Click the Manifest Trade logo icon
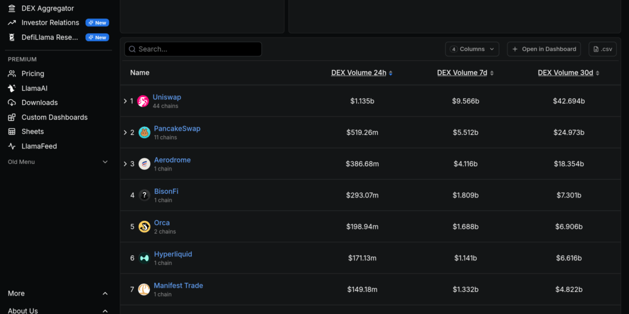Image resolution: width=629 pixels, height=314 pixels. pos(144,289)
